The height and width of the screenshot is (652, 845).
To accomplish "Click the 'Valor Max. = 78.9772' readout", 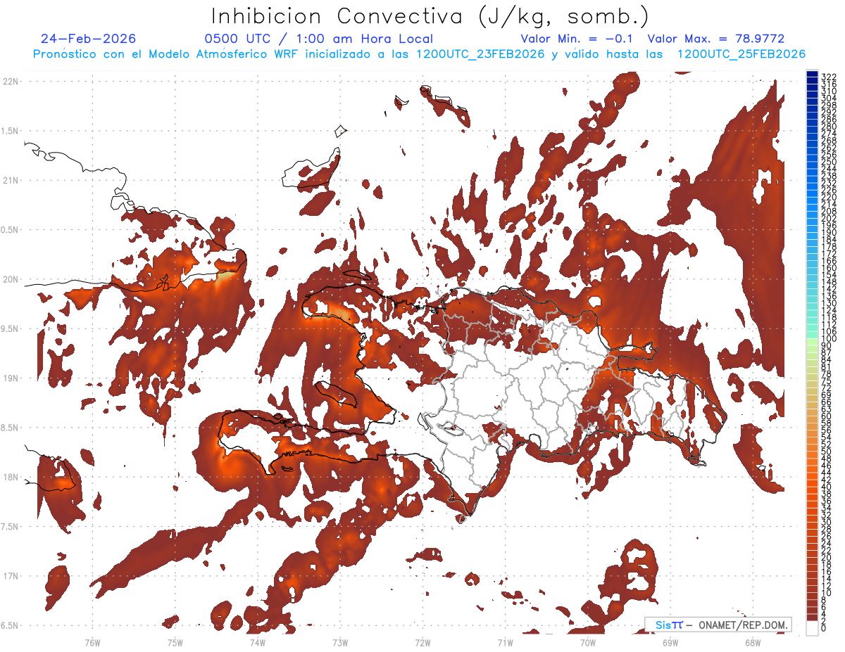I will pyautogui.click(x=716, y=39).
